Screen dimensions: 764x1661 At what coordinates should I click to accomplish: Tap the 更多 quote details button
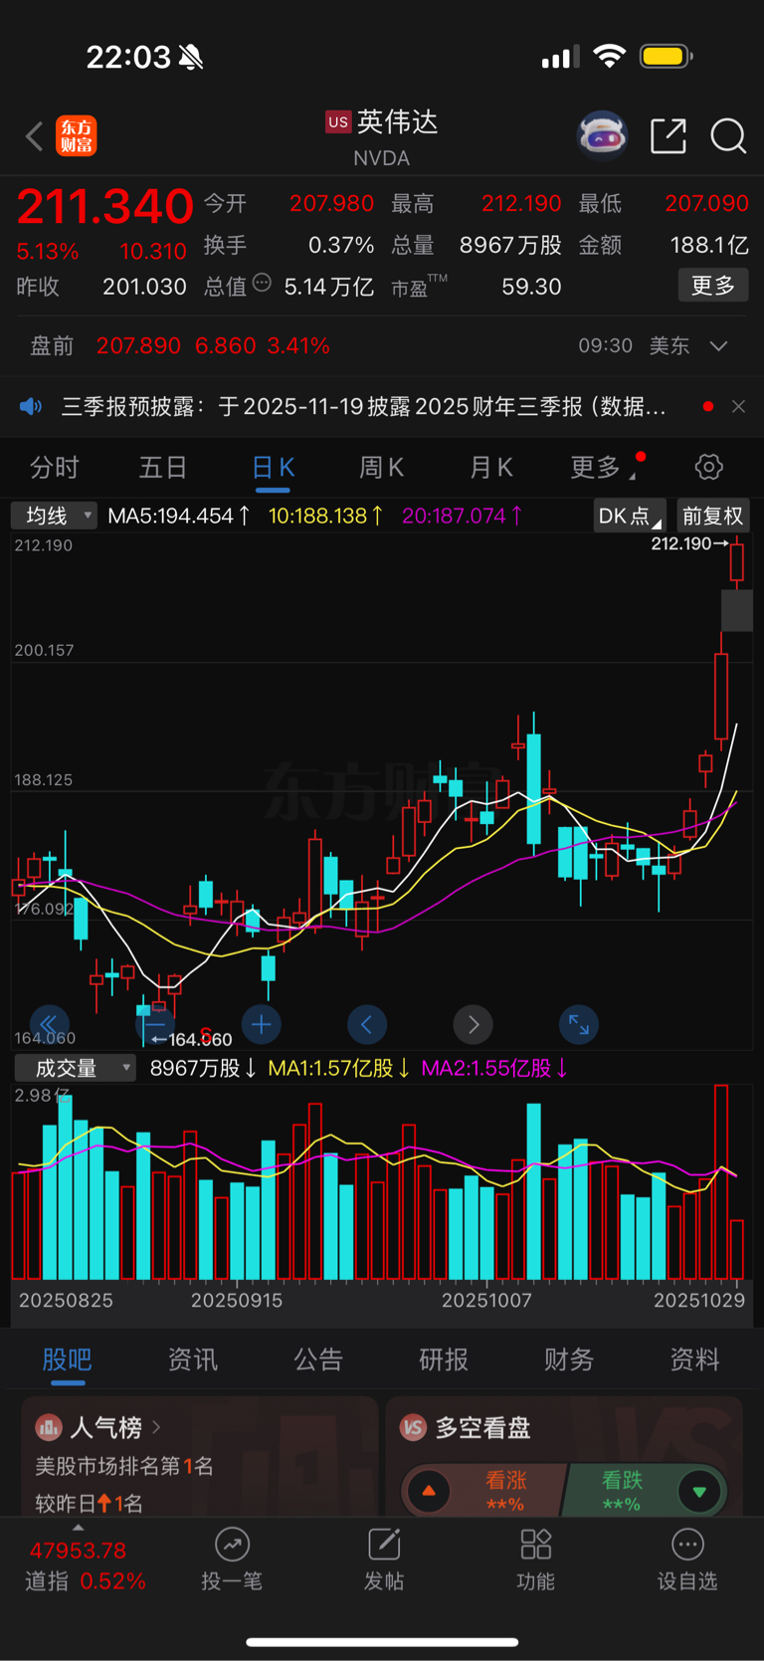click(713, 287)
